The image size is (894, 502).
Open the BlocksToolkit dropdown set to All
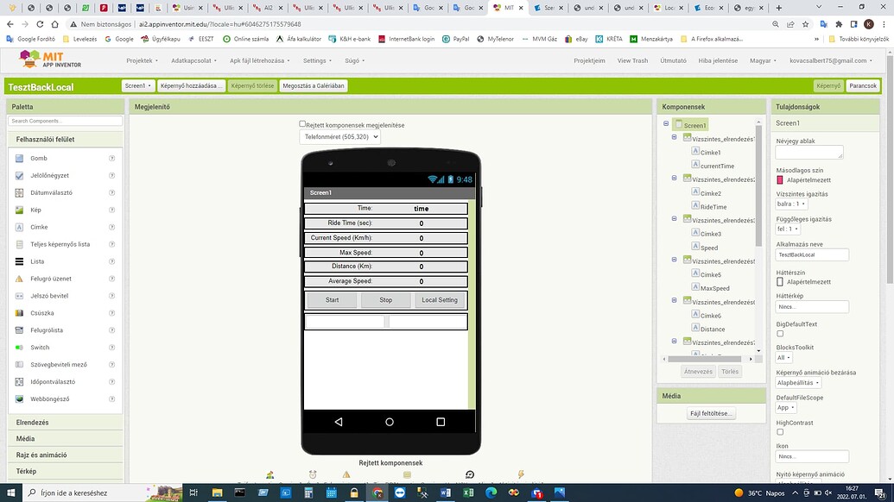pyautogui.click(x=783, y=357)
